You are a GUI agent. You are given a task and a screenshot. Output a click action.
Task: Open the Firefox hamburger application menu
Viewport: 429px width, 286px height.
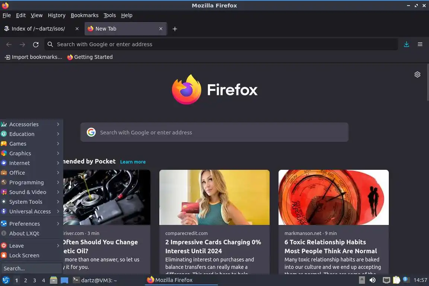tap(420, 44)
